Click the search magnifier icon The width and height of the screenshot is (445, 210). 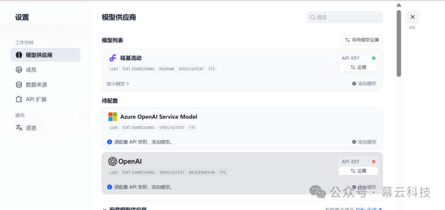[x=313, y=17]
